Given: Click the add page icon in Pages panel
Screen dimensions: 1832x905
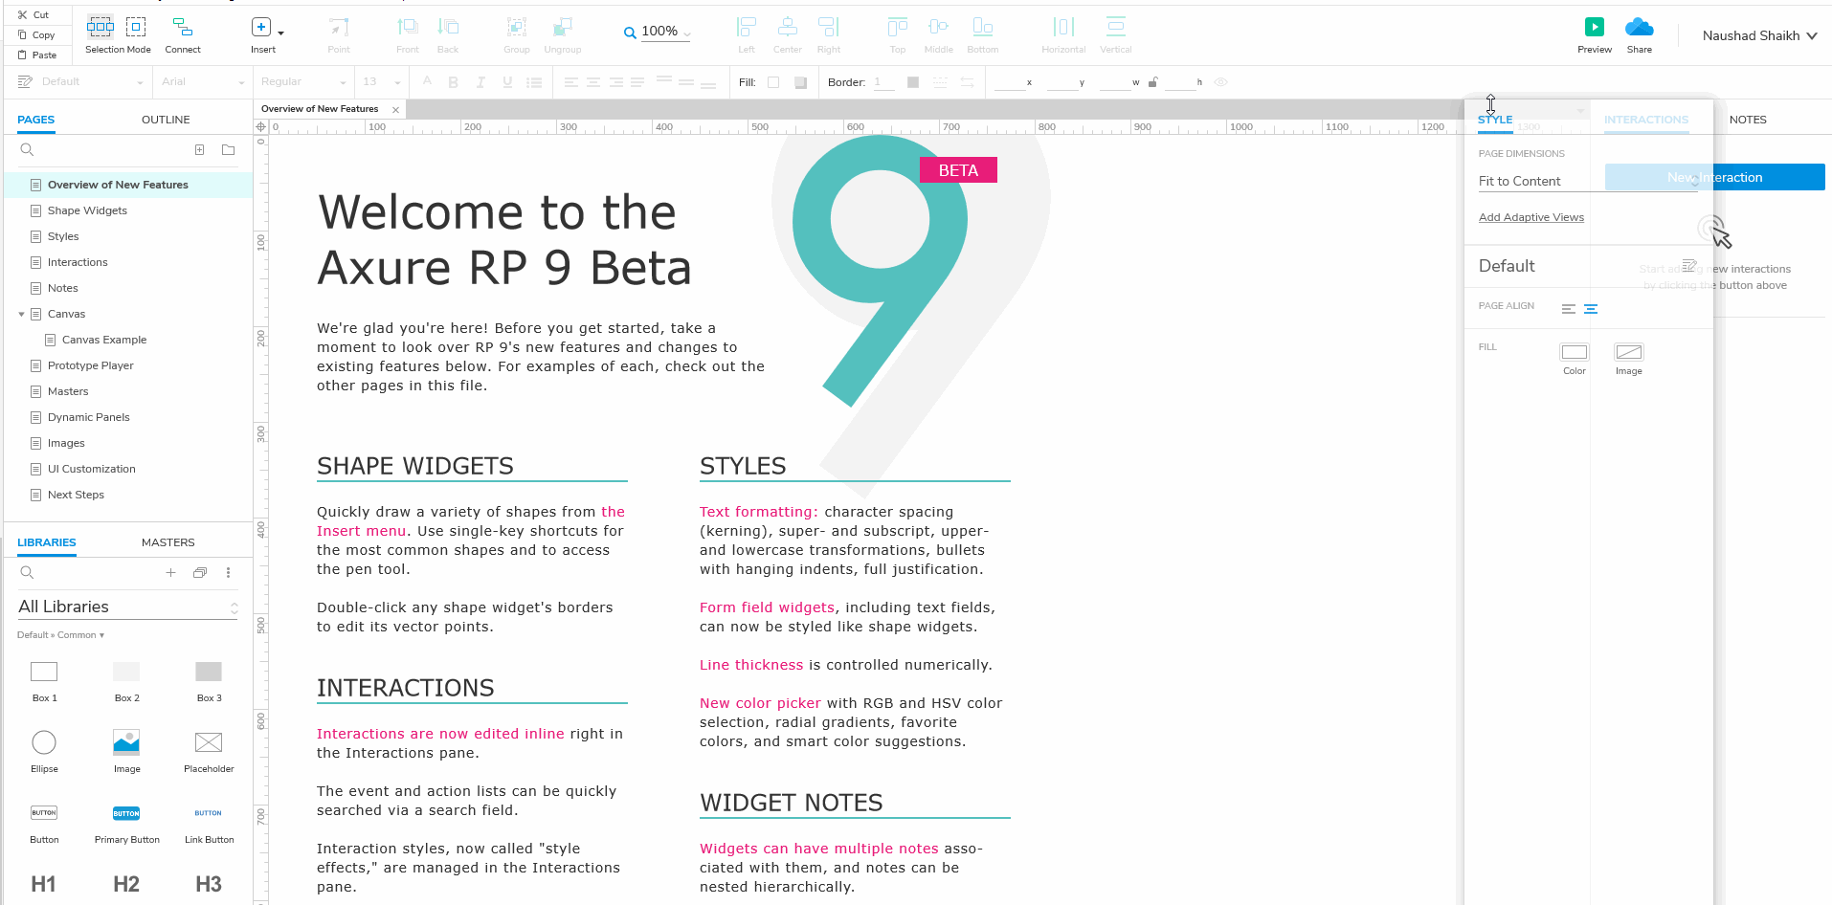Looking at the screenshot, I should (199, 150).
